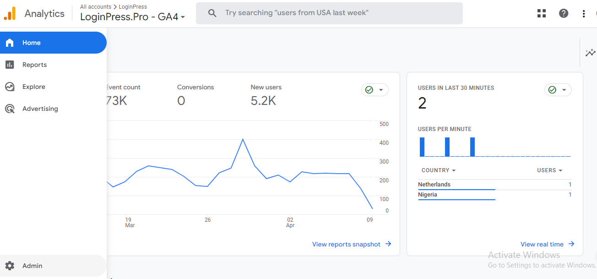597x279 pixels.
Task: Open Help via the question mark icon
Action: tap(563, 13)
